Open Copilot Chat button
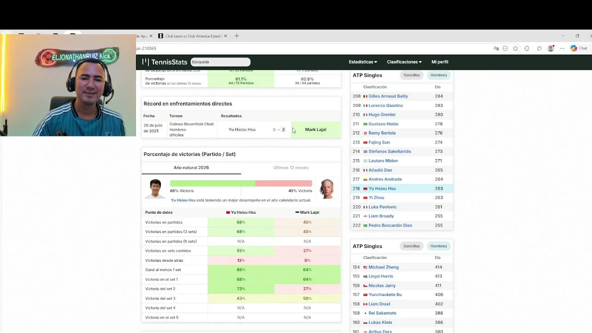The height and width of the screenshot is (333, 592). click(x=579, y=49)
